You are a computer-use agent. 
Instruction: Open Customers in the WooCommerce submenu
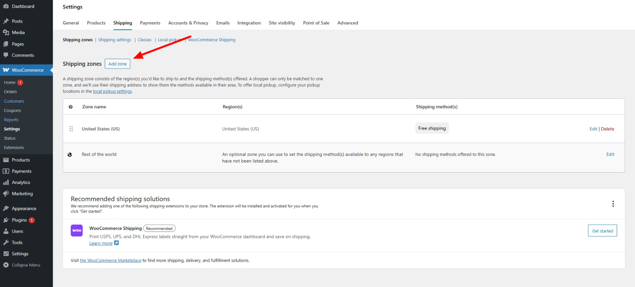pos(14,101)
